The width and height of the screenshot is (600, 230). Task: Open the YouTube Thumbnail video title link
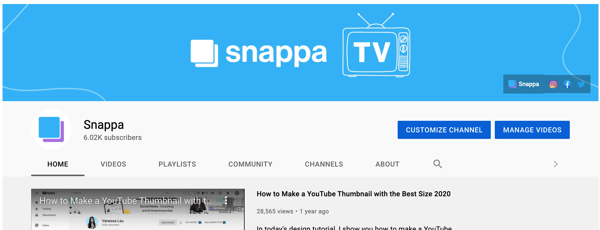pyautogui.click(x=354, y=194)
